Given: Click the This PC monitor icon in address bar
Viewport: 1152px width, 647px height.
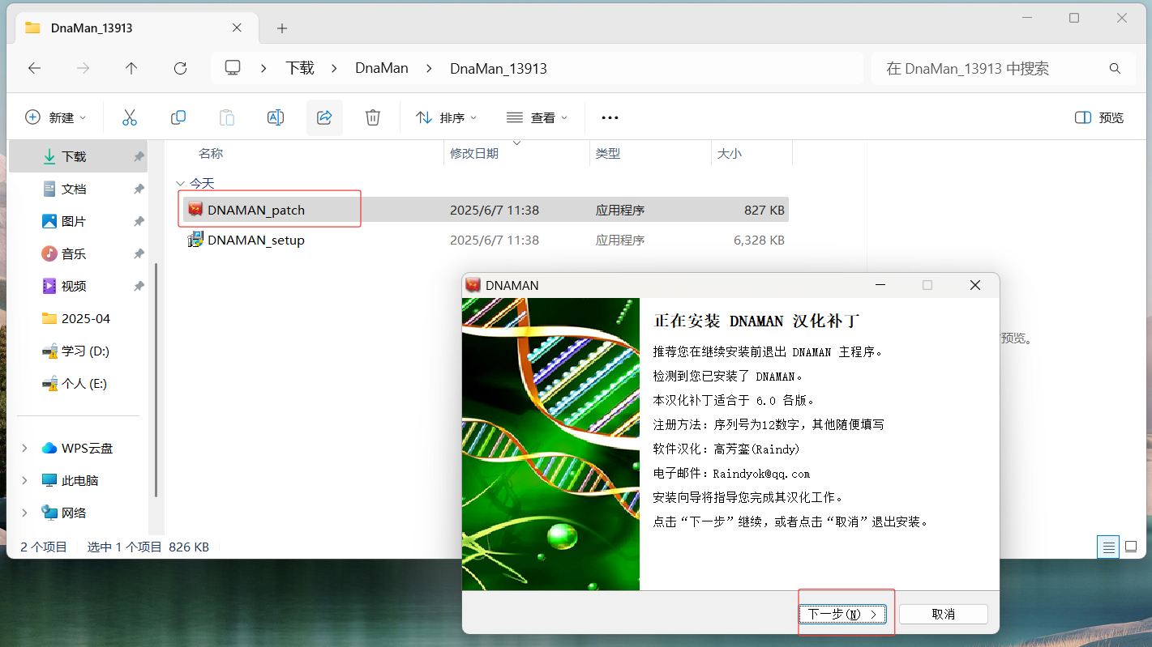Looking at the screenshot, I should [233, 68].
